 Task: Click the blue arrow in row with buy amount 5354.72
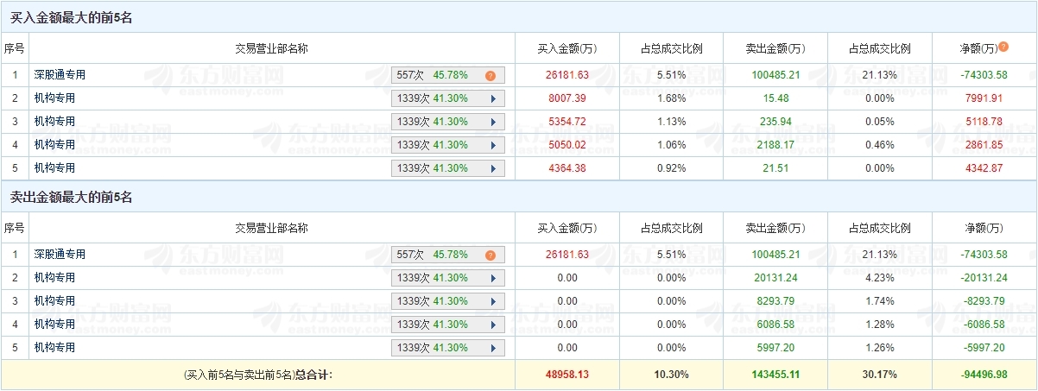click(x=492, y=122)
